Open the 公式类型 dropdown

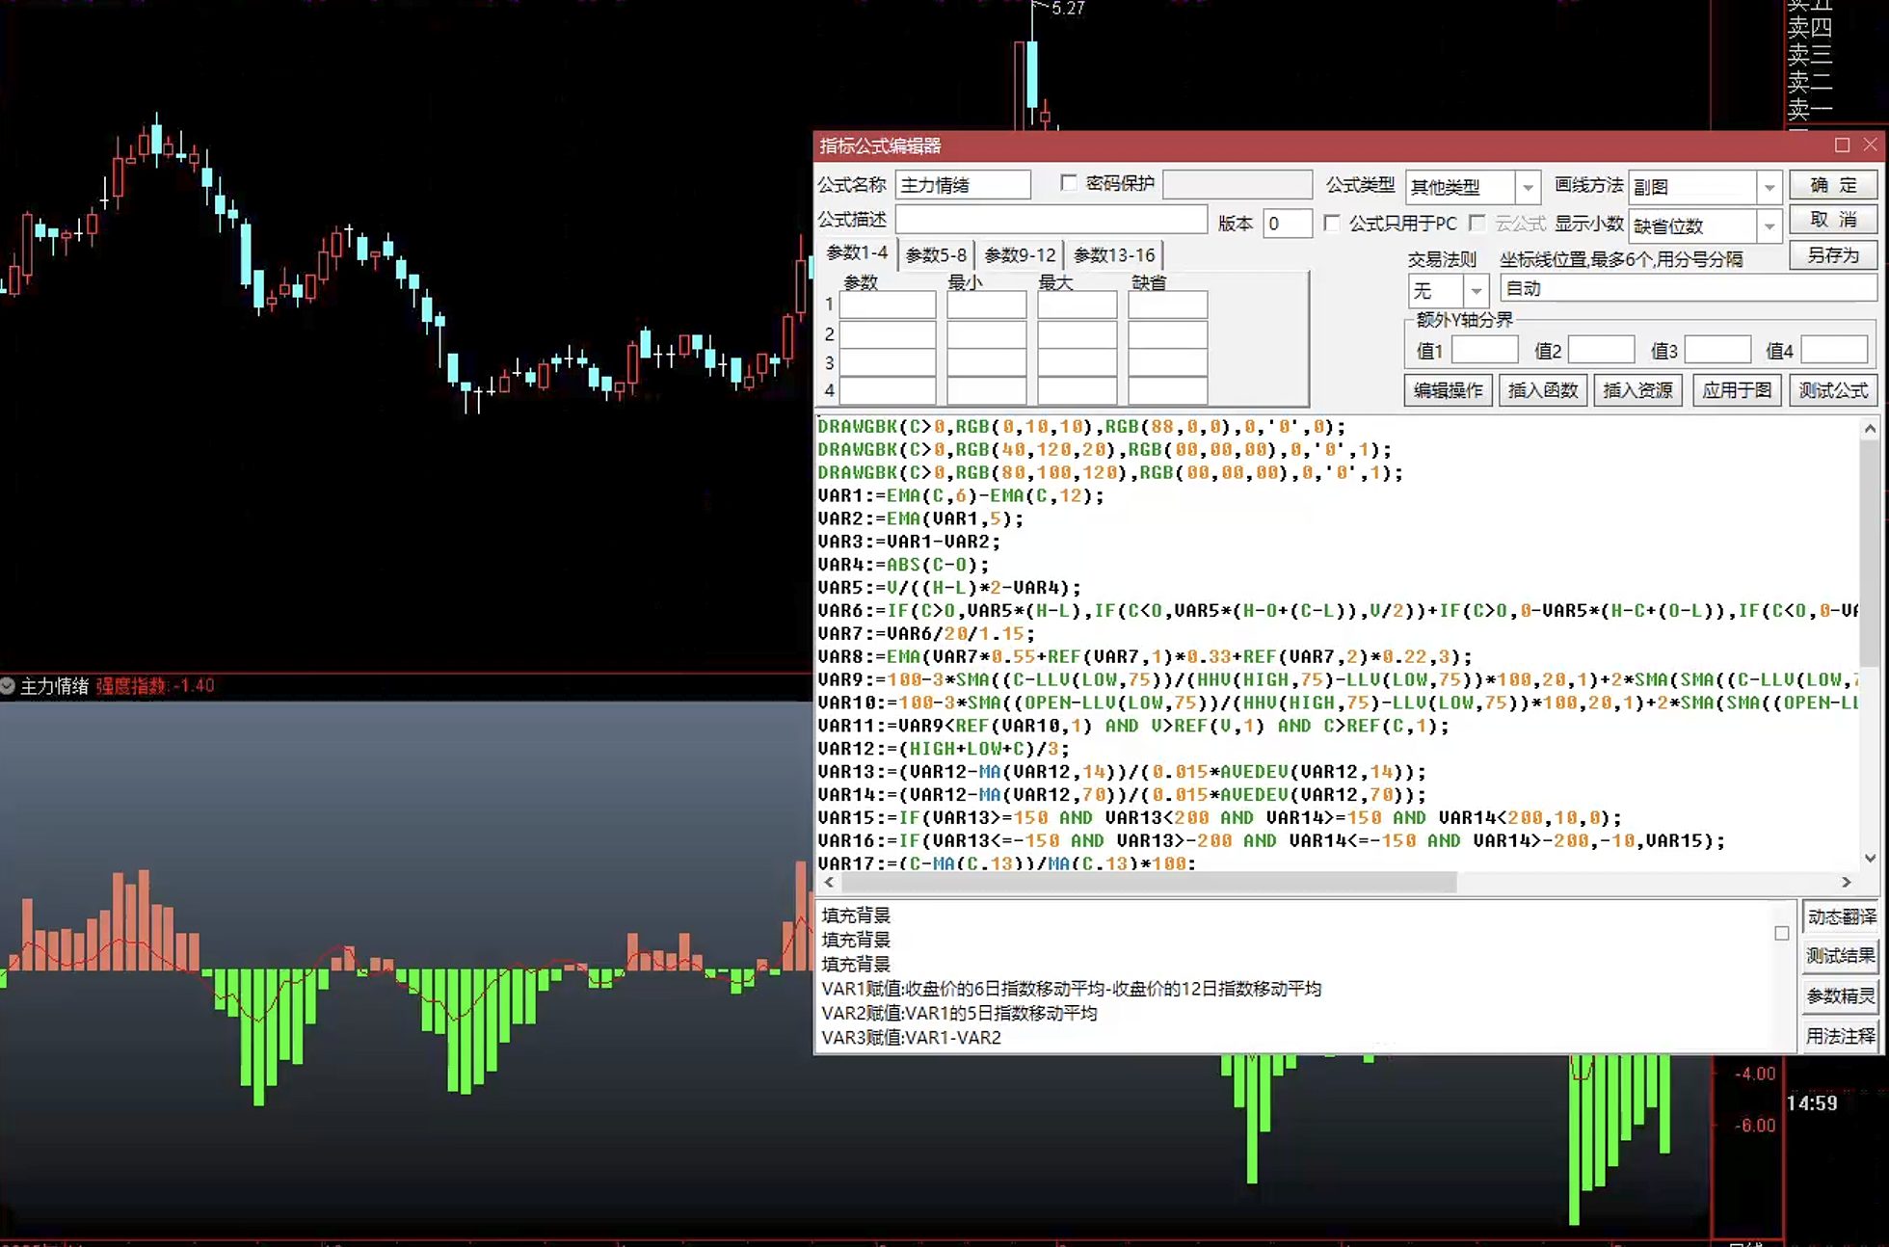tap(1528, 187)
